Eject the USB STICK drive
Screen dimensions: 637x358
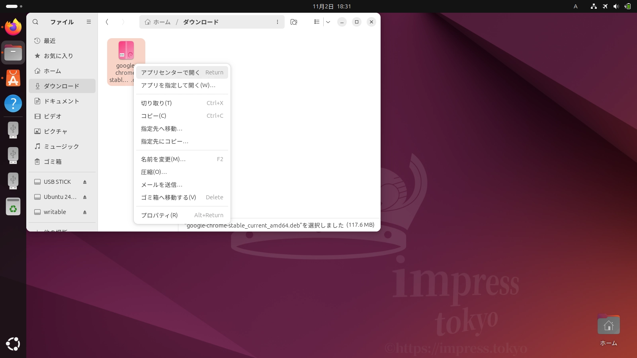85,182
